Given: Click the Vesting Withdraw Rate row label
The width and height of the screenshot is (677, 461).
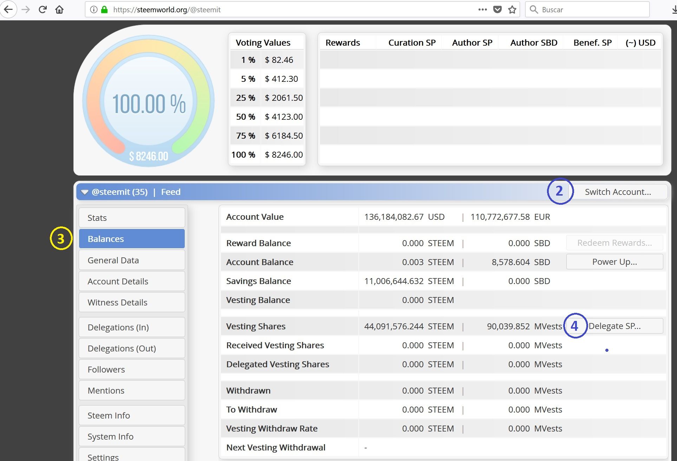Looking at the screenshot, I should (x=272, y=428).
